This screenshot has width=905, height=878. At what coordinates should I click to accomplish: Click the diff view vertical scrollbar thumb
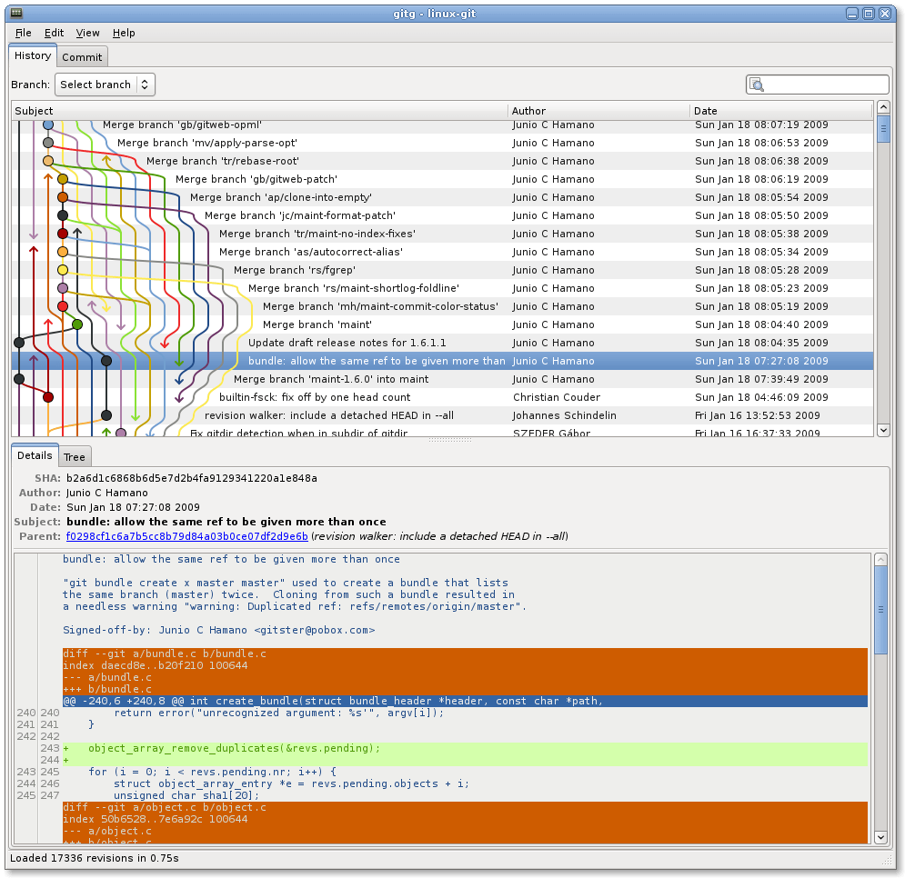[880, 609]
